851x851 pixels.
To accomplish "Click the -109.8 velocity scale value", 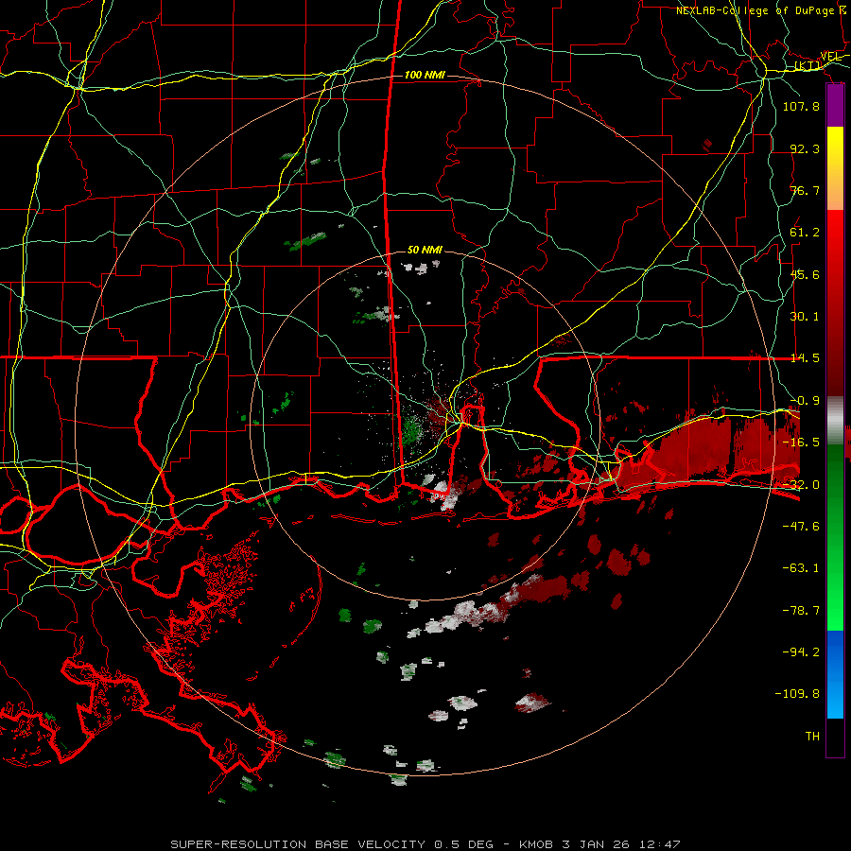I will point(797,694).
